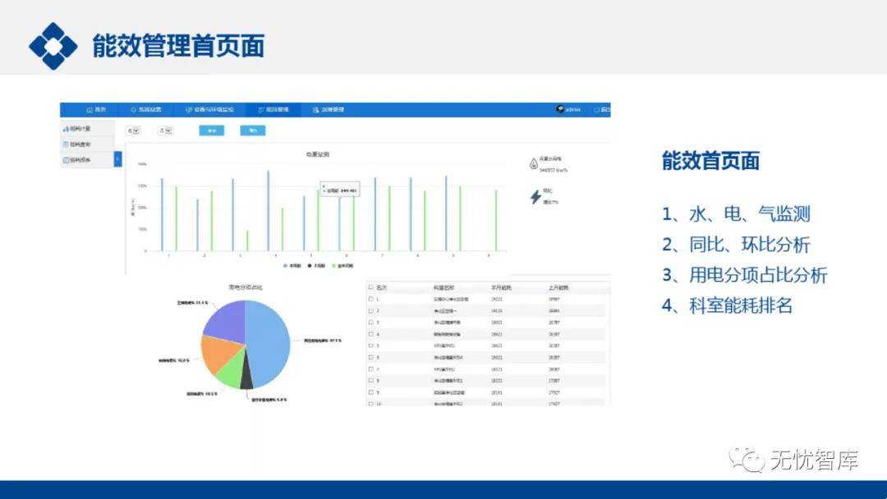Click the 电量监测 bar chart title
Image resolution: width=887 pixels, height=499 pixels.
pyautogui.click(x=317, y=154)
